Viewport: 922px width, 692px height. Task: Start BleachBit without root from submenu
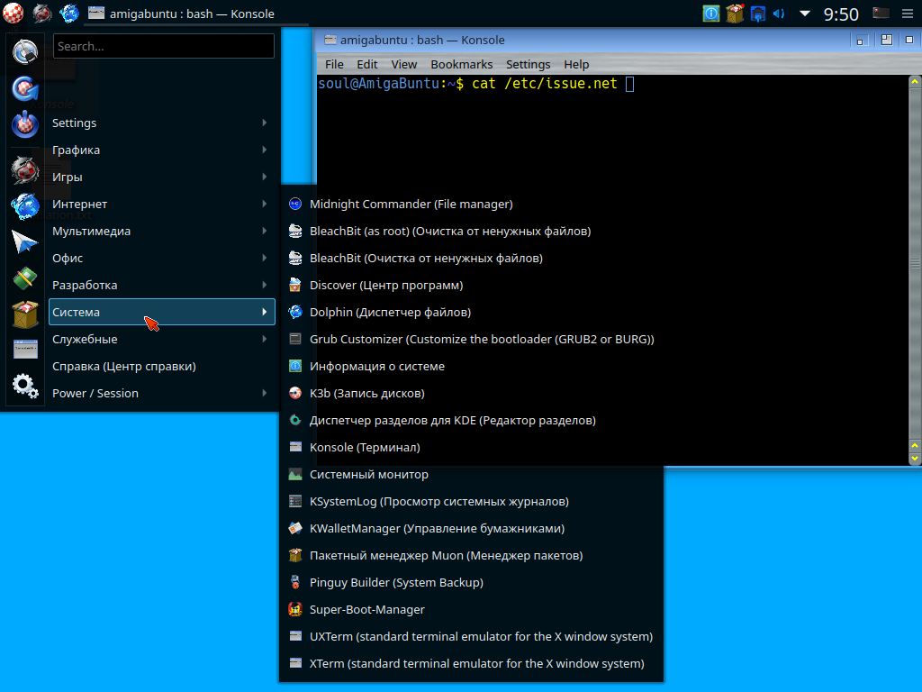coord(471,259)
